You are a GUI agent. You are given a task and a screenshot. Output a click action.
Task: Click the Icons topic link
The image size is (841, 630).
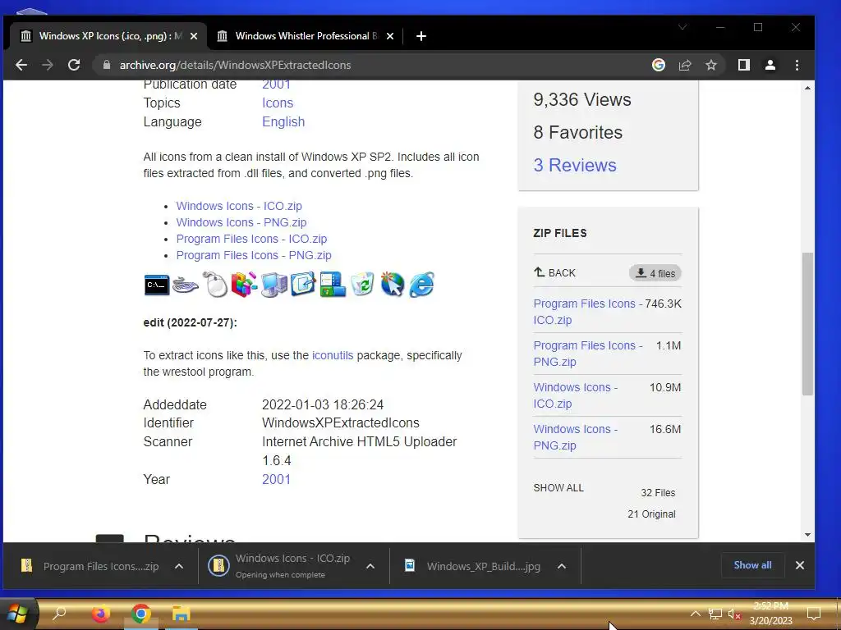(278, 103)
